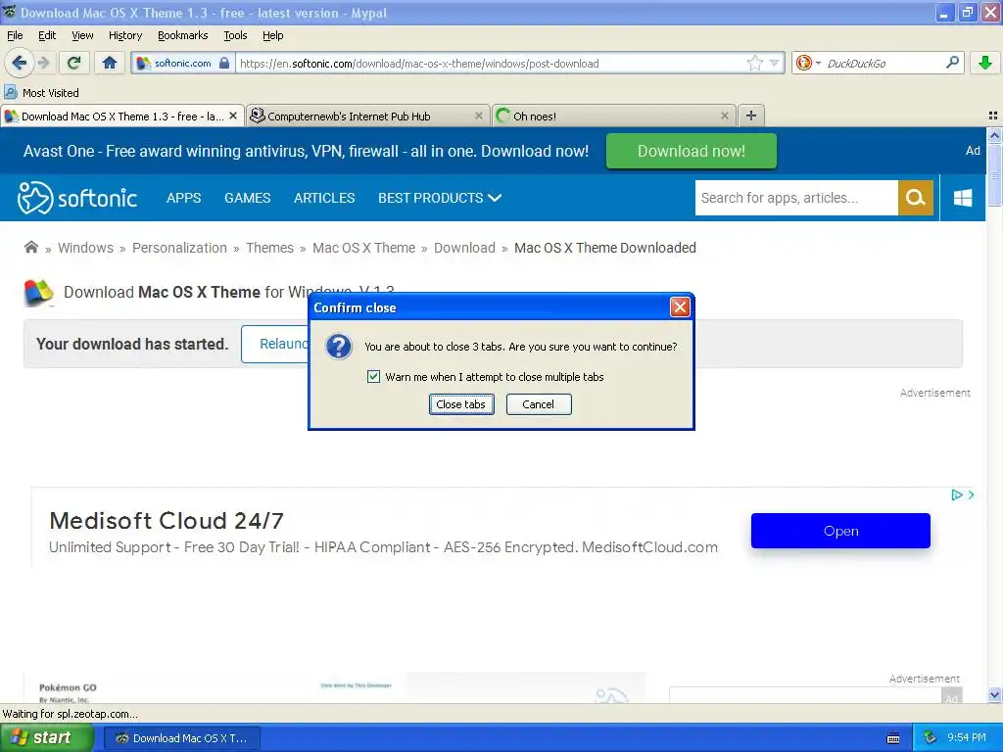This screenshot has width=1003, height=752.
Task: Click the Softonic search input field
Action: click(x=796, y=198)
